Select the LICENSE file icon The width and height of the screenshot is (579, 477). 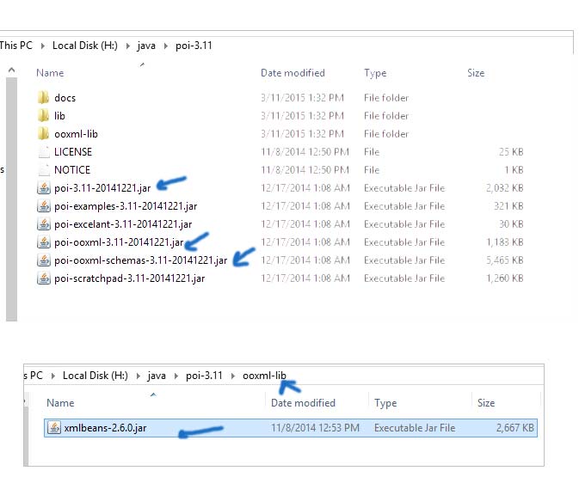44,152
